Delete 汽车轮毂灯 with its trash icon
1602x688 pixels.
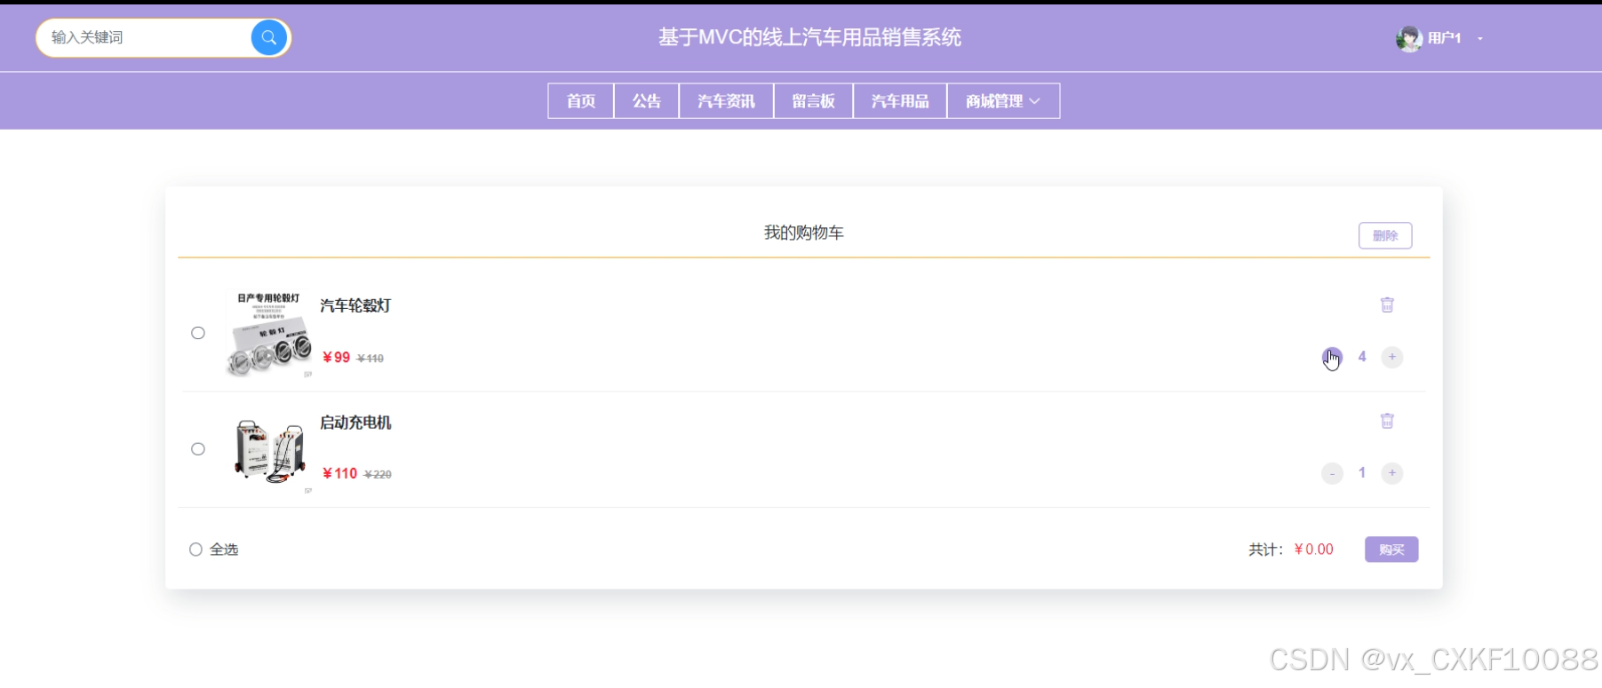1387,304
